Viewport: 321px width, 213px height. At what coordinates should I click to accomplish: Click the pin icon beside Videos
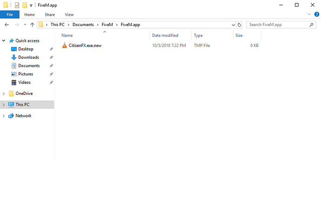pos(51,82)
